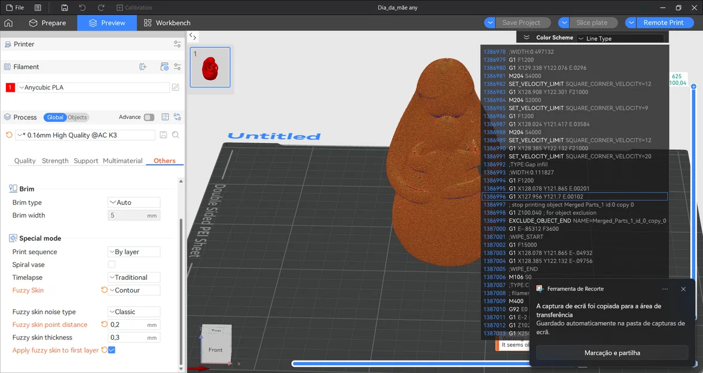
Task: Click the Remote Print button
Action: (664, 23)
